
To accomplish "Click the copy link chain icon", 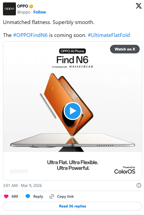I will [52, 196].
